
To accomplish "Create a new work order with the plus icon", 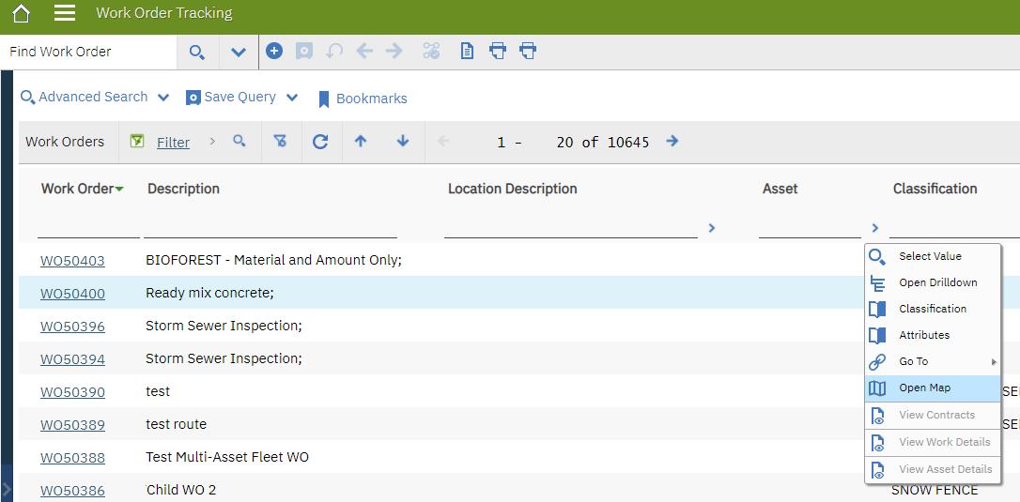I will click(x=274, y=51).
